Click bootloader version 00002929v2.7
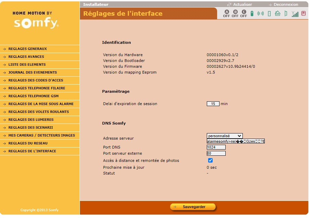The height and width of the screenshot is (218, 309). click(220, 61)
